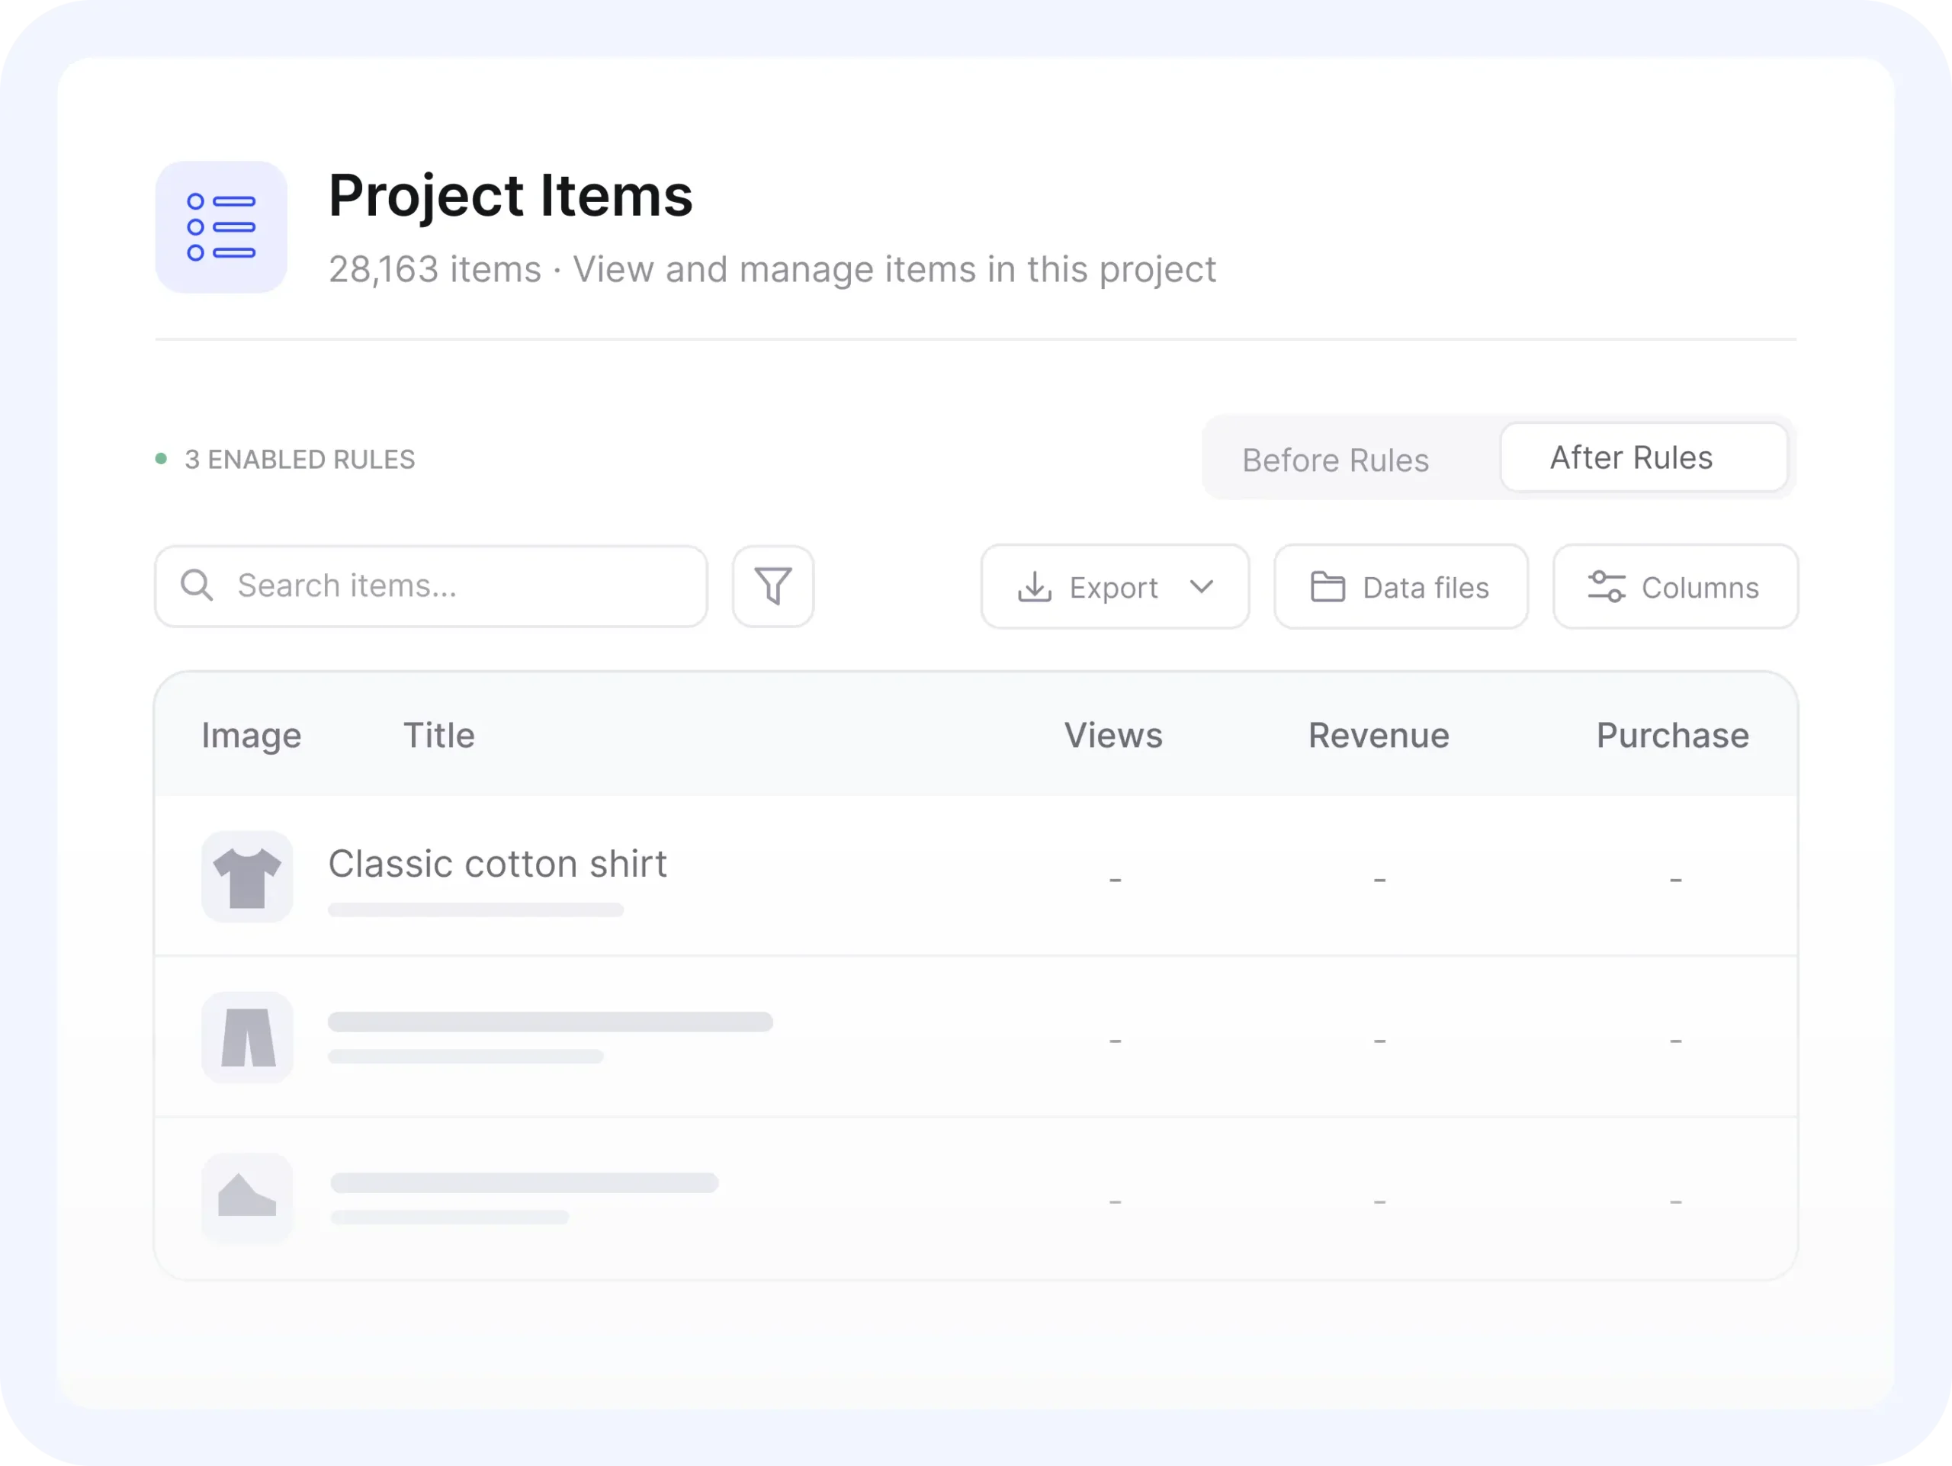
Task: Sort by the Purchase column header
Action: tap(1672, 736)
